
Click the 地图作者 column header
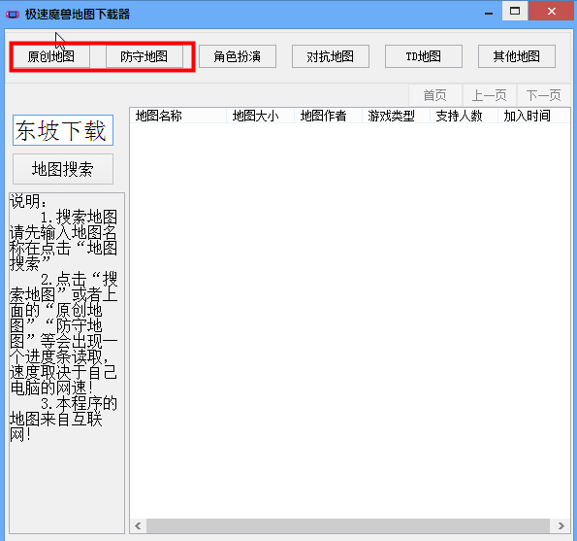click(328, 116)
